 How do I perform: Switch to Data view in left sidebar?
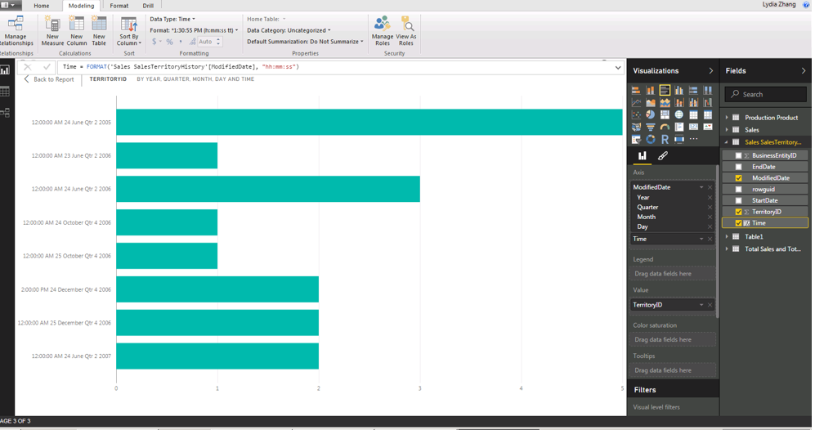[5, 92]
